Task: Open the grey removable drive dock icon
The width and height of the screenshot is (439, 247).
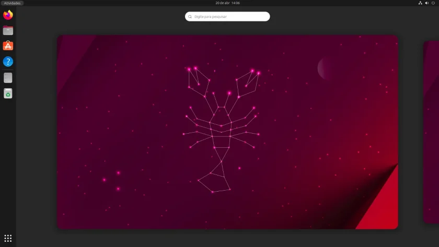Action: 8,78
